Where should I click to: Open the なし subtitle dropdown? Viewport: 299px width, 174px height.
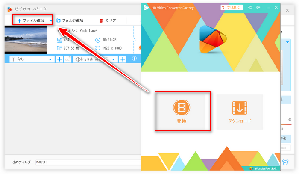pos(32,59)
